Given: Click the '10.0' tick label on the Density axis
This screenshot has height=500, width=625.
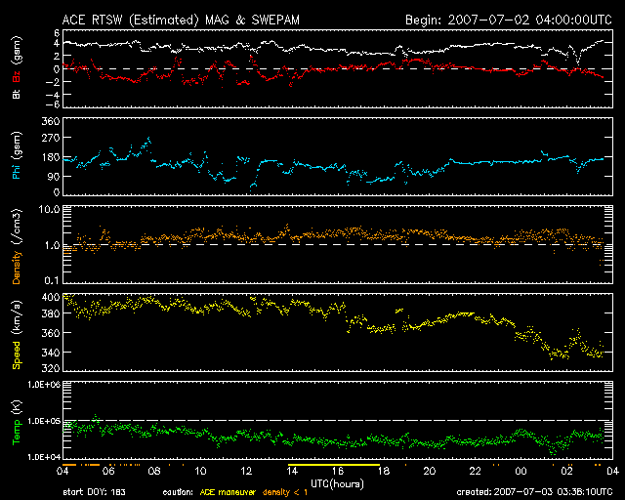Looking at the screenshot, I should [x=49, y=209].
